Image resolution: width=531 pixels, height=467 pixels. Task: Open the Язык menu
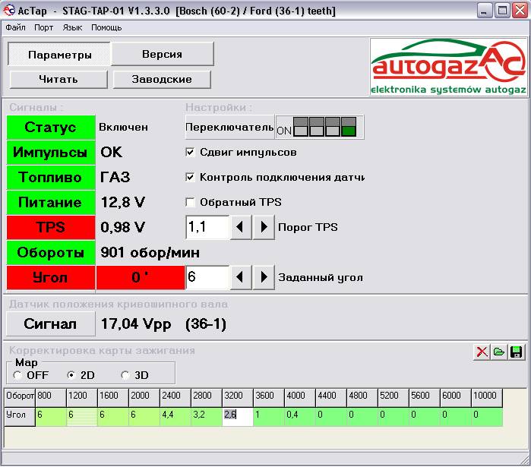point(73,27)
